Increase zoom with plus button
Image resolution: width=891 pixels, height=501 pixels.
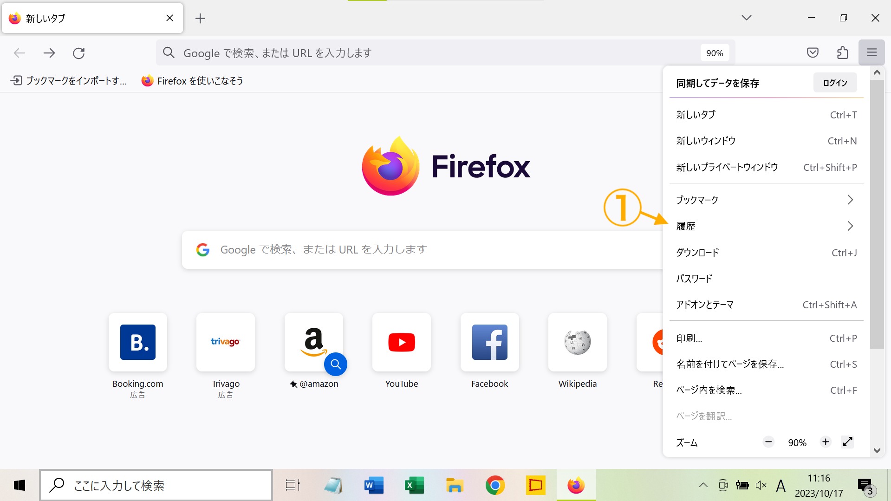[825, 442]
